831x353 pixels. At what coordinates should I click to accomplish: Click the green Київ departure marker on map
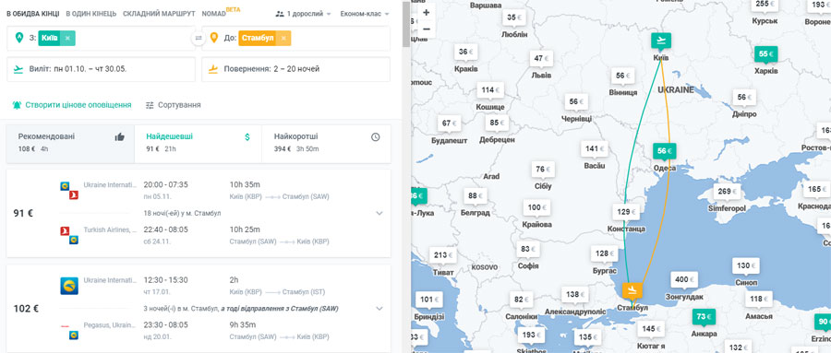tap(661, 41)
